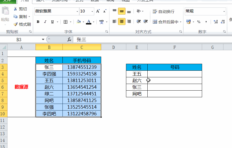Viewport: 232px width, 148px height.
Task: Select the empty cell beside 王五 in column F
Action: tap(175, 74)
